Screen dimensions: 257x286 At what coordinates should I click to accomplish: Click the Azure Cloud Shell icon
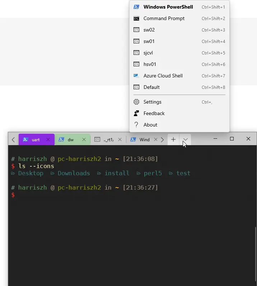pyautogui.click(x=136, y=76)
